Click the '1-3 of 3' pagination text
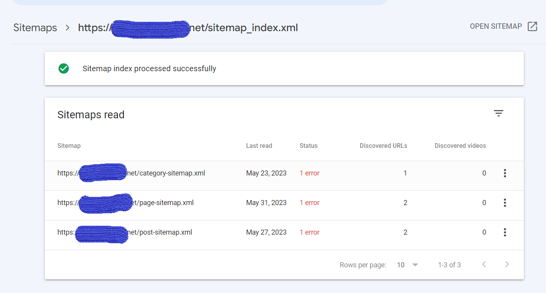The image size is (546, 293). coord(449,265)
